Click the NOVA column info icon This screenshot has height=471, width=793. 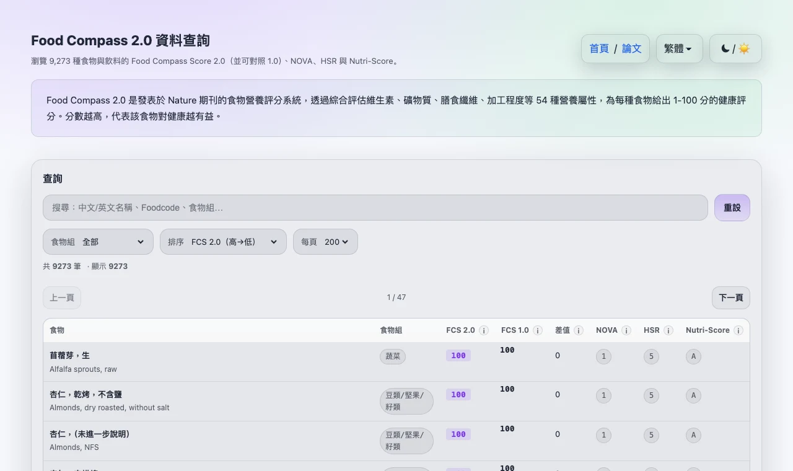(x=626, y=330)
